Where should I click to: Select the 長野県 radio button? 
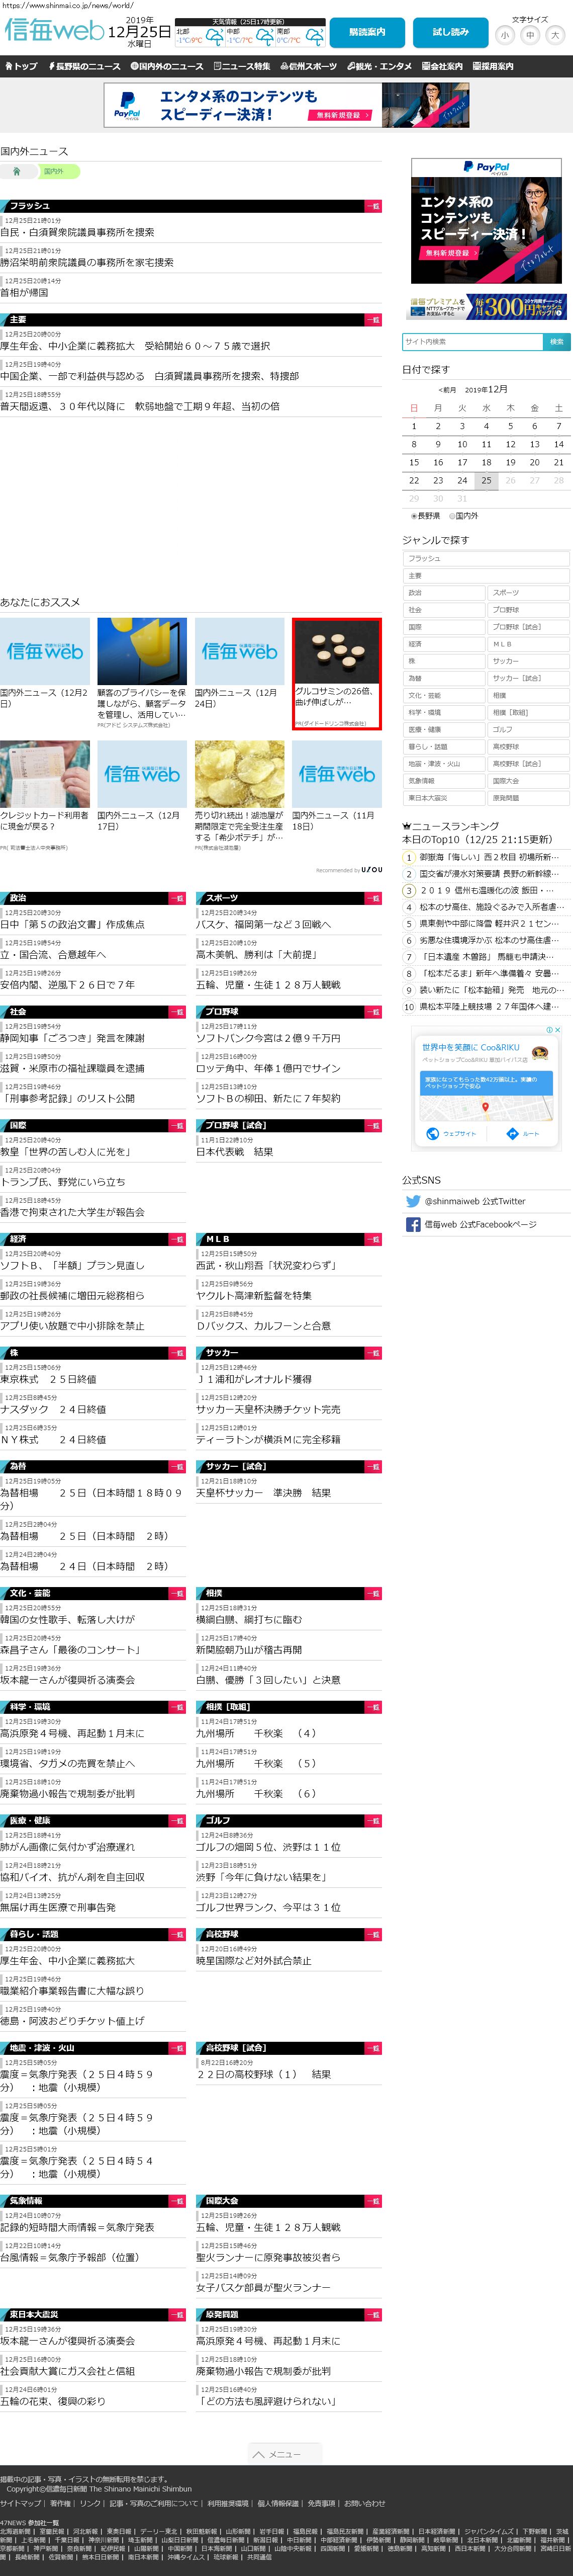[x=414, y=516]
